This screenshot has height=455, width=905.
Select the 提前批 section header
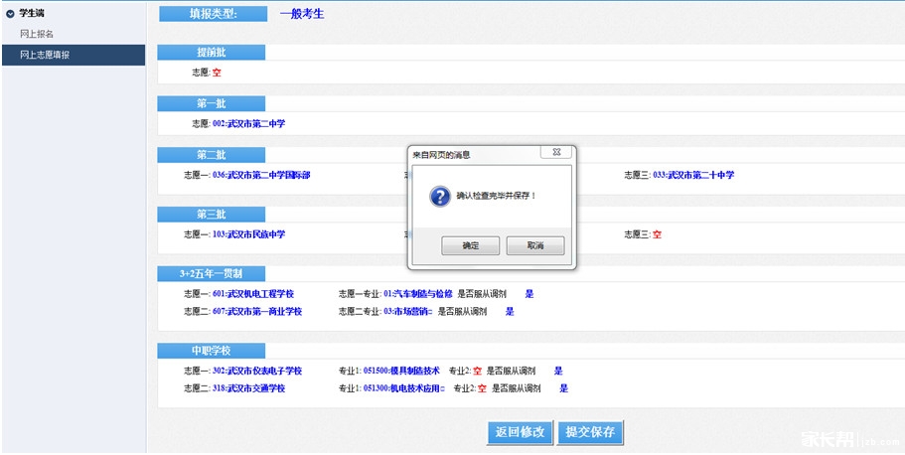click(x=211, y=52)
